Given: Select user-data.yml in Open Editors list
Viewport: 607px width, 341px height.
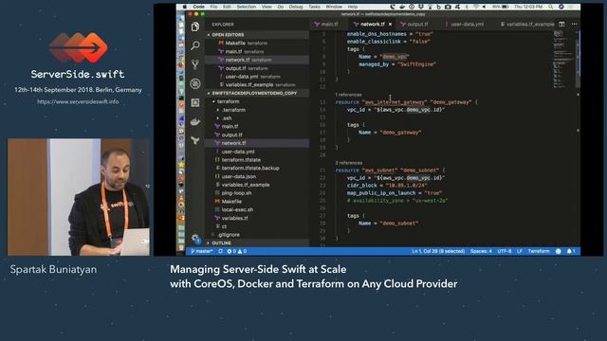Looking at the screenshot, I should click(257, 77).
